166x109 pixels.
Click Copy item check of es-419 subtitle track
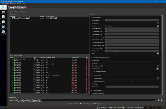(x=41, y=76)
